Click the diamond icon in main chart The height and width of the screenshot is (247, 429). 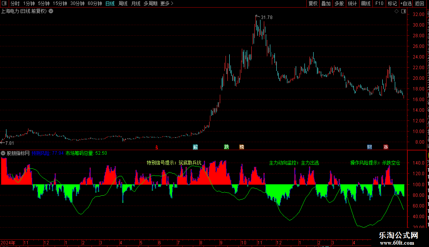point(396,11)
